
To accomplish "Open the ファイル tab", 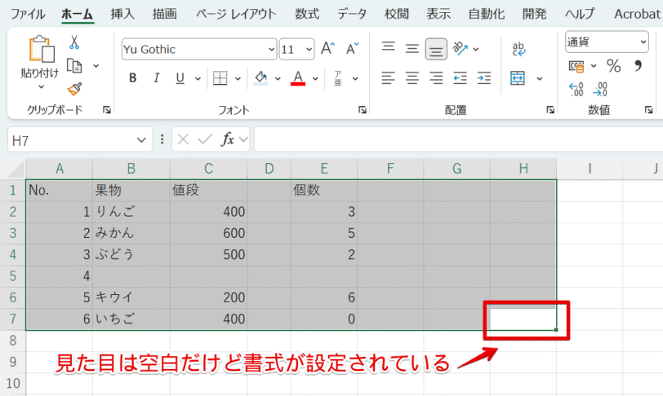I will click(28, 14).
